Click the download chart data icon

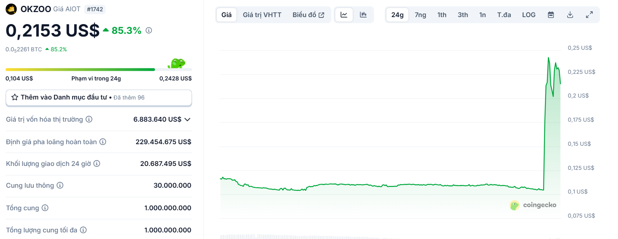(x=570, y=15)
